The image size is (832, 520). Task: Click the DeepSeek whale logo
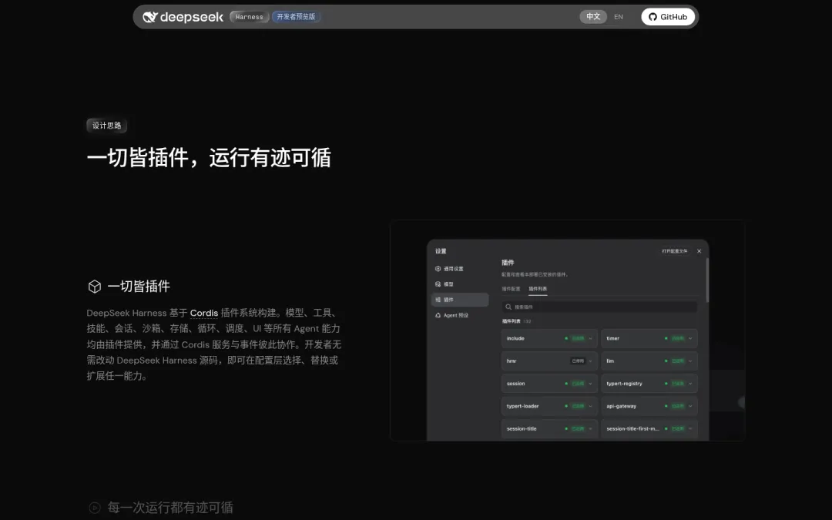150,17
